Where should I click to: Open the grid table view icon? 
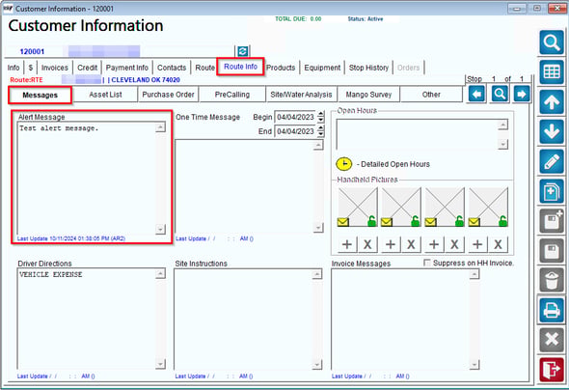[x=552, y=72]
